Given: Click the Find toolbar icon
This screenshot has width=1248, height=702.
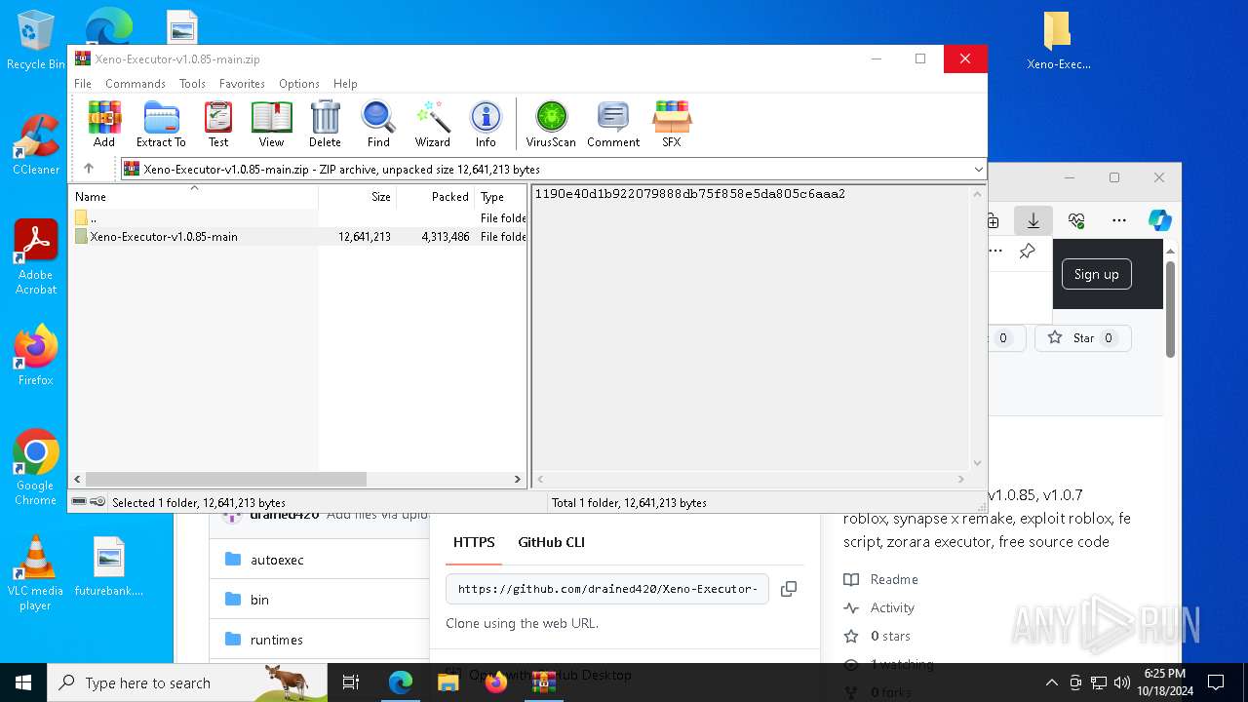Looking at the screenshot, I should click(378, 124).
